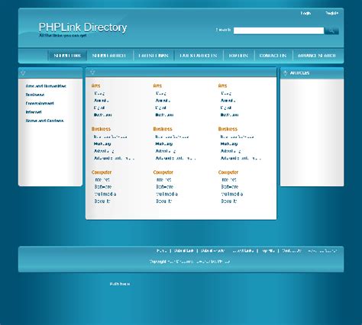This screenshot has height=325, width=362.
Task: Open the Register link in the header
Action: coord(331,13)
